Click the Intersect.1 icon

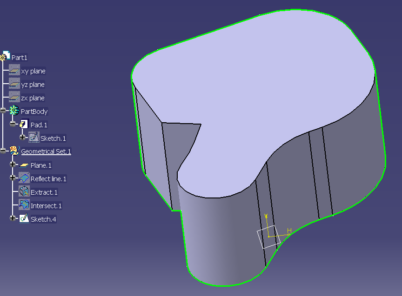click(24, 204)
